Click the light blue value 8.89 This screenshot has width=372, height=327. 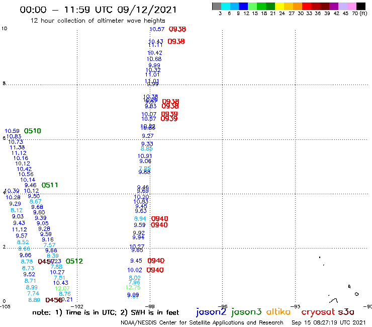click(x=34, y=300)
